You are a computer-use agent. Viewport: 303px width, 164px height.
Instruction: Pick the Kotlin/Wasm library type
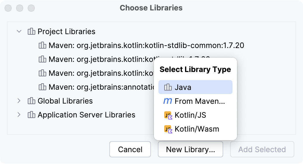[x=197, y=129]
